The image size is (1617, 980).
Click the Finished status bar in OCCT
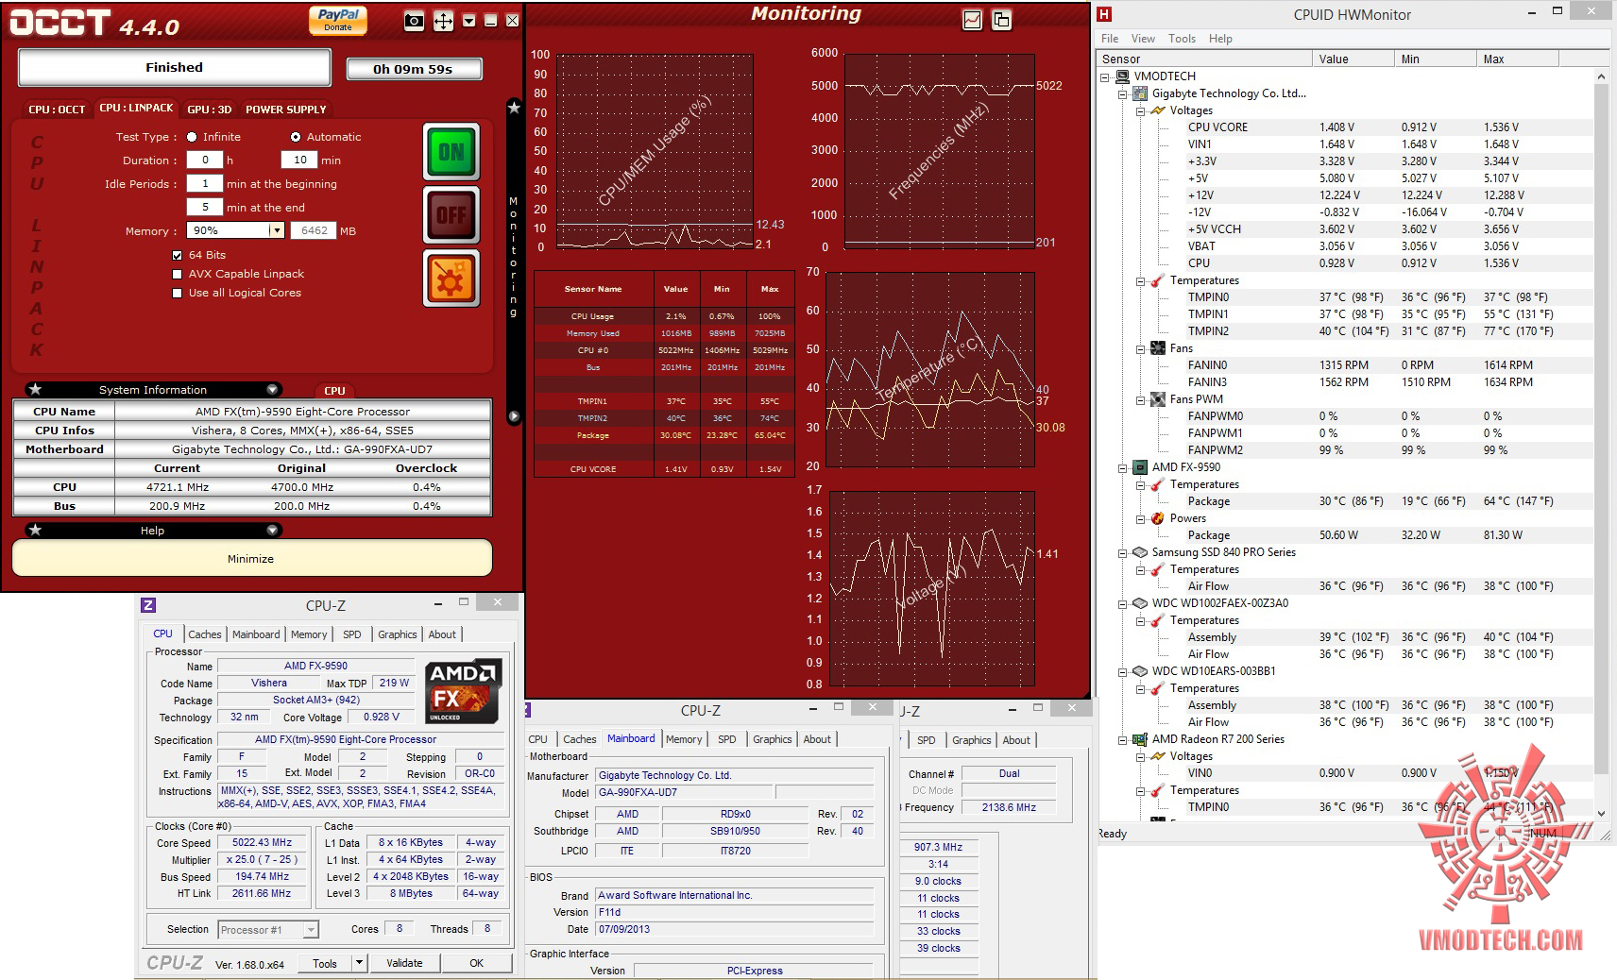click(x=175, y=67)
